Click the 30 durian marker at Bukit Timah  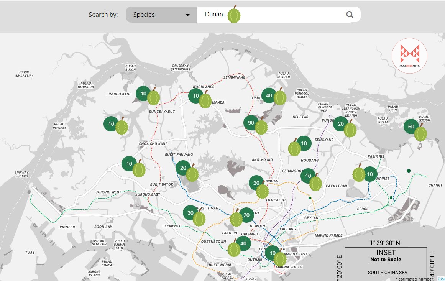click(x=190, y=213)
